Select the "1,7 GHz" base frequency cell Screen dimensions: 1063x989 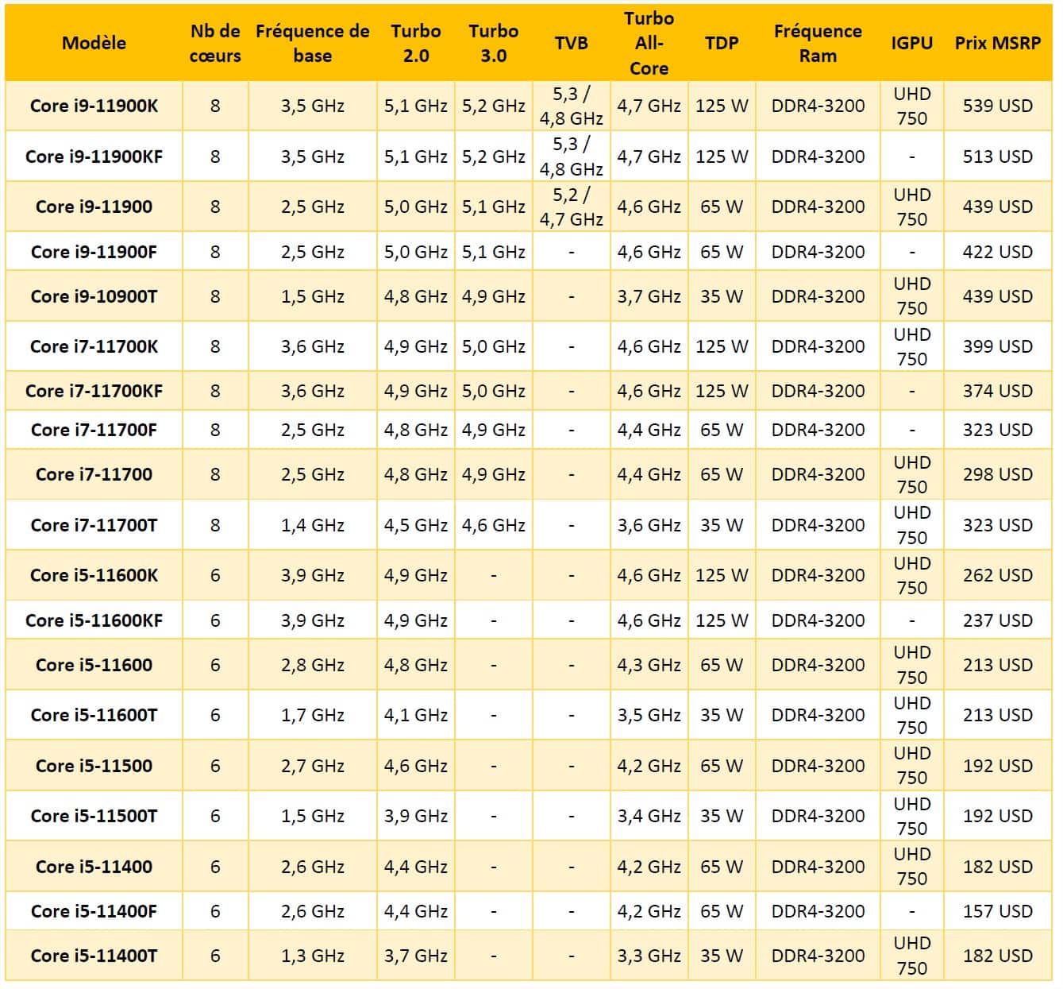(x=312, y=715)
